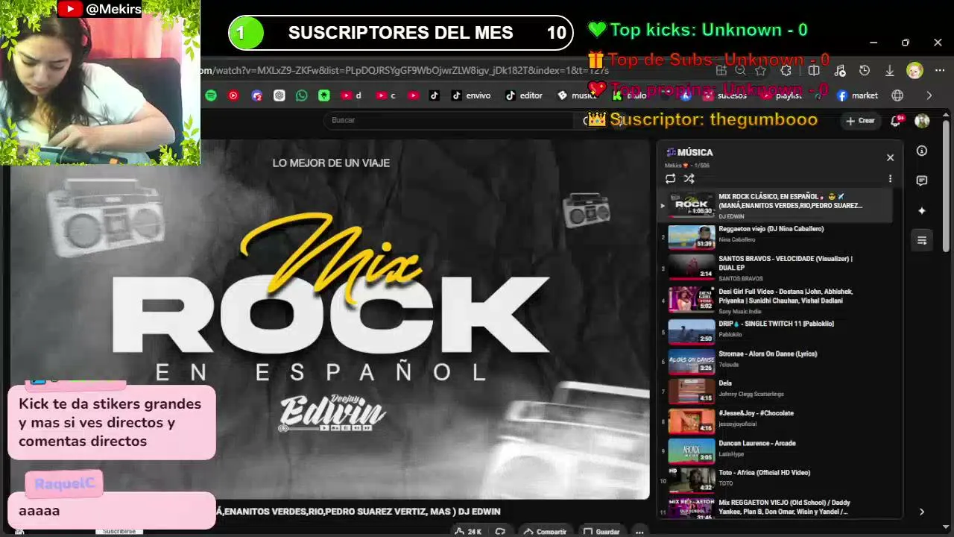Like the video with 24 K likes
The width and height of the screenshot is (954, 537).
click(x=469, y=532)
